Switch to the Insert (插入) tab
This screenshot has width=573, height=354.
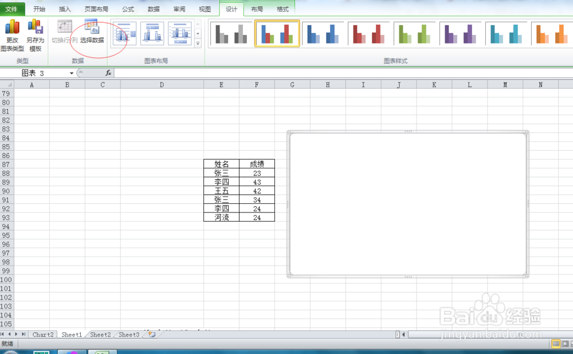(x=65, y=9)
